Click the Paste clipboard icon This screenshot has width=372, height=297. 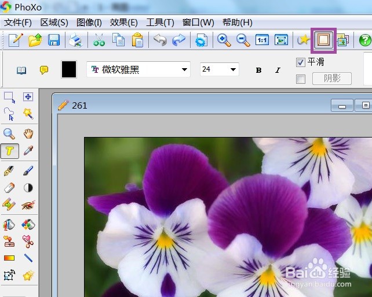tap(137, 40)
